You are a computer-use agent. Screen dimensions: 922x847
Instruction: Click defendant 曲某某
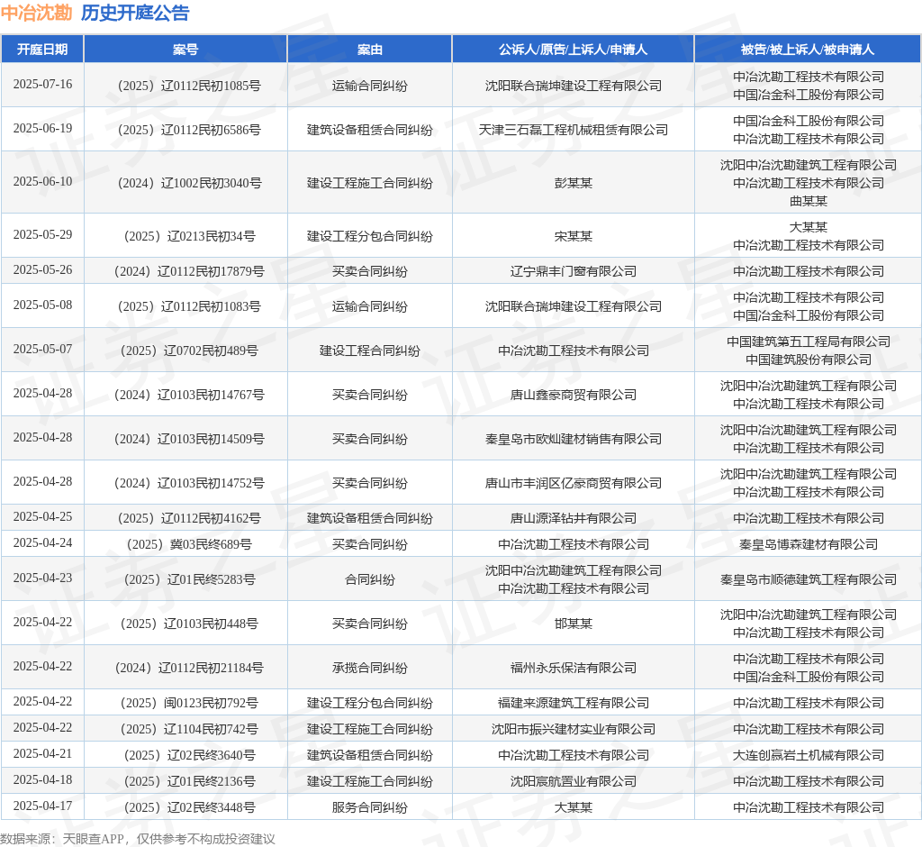coord(809,201)
